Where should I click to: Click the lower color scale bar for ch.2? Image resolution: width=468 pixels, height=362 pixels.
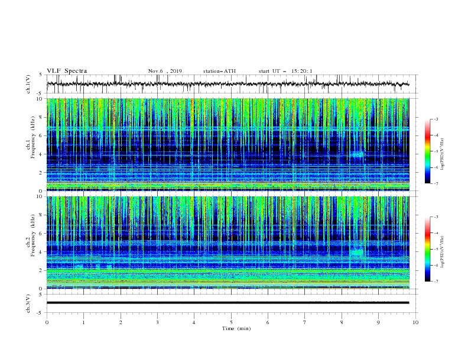coord(427,249)
